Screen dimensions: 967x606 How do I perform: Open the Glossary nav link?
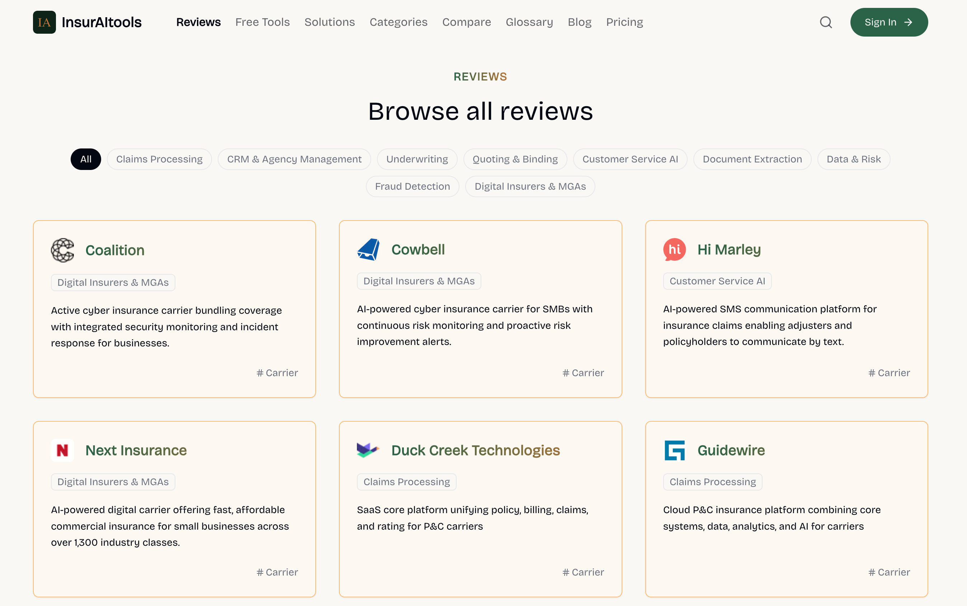click(529, 22)
